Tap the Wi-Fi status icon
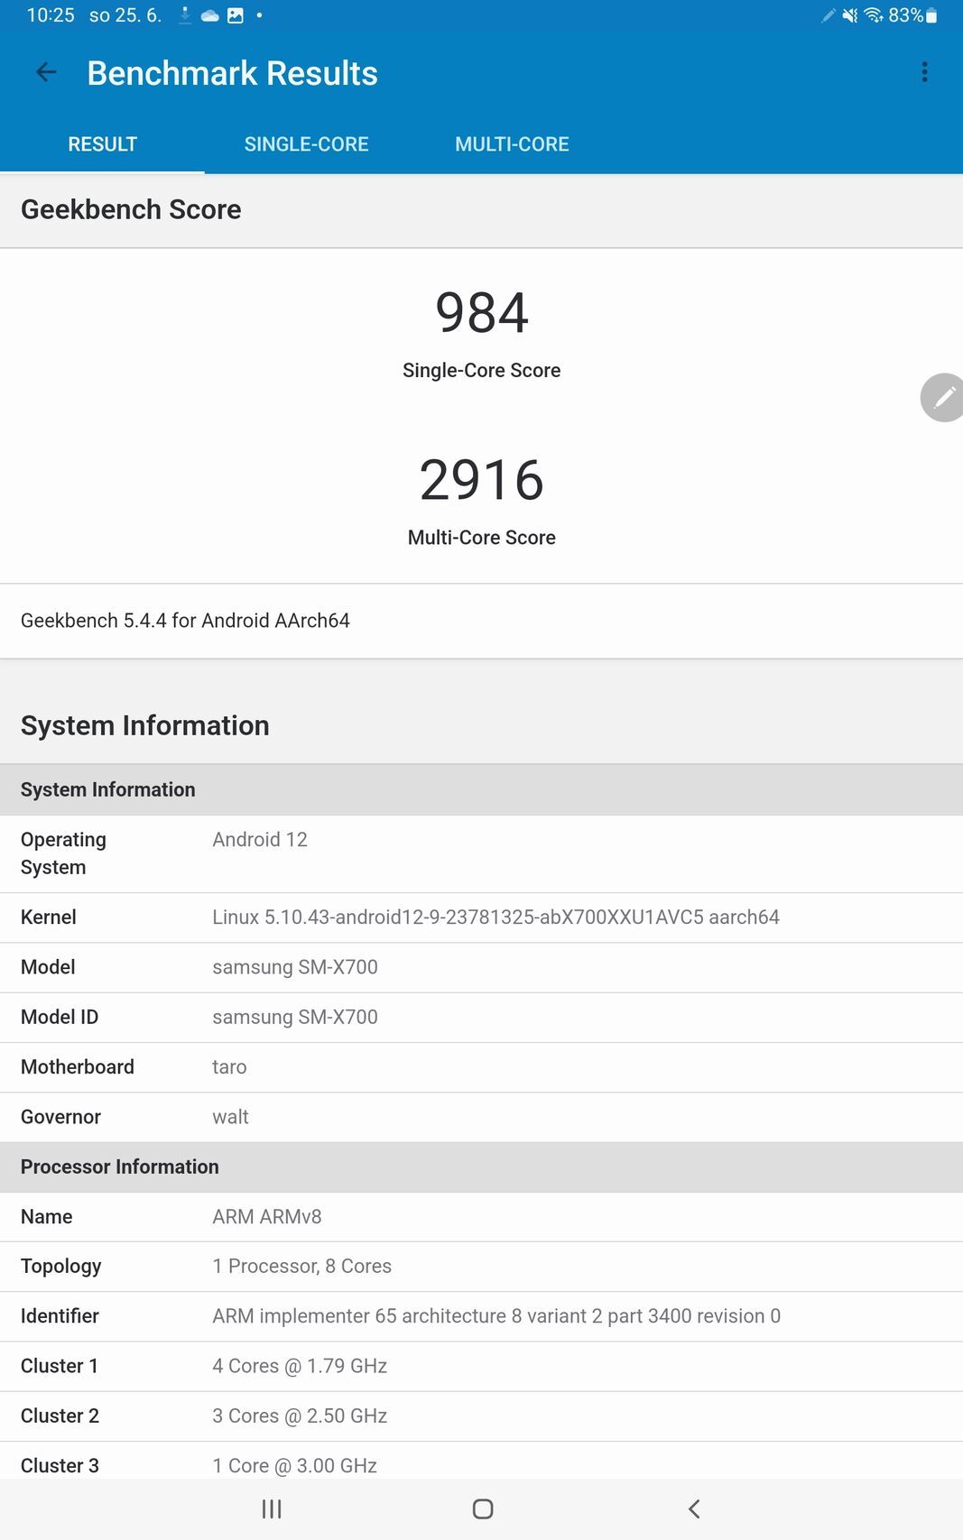This screenshot has height=1540, width=963. (x=873, y=15)
